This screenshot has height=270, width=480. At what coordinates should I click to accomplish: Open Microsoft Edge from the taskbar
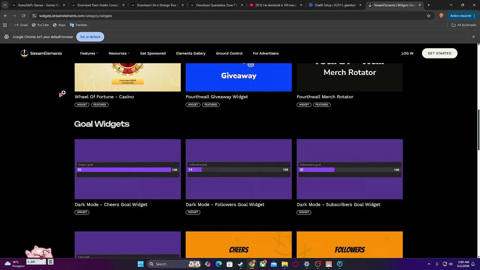pyautogui.click(x=219, y=264)
